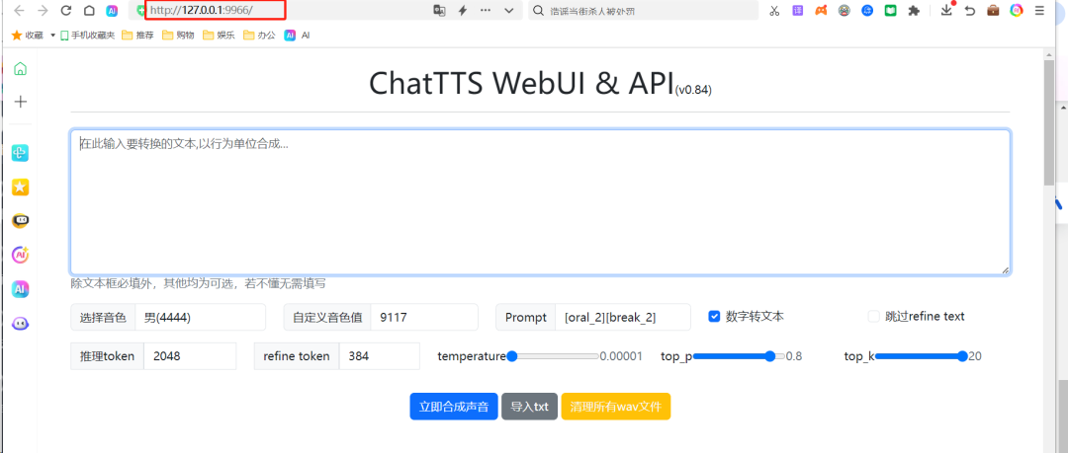Expand the 收藏 dropdown triangle

[x=52, y=36]
